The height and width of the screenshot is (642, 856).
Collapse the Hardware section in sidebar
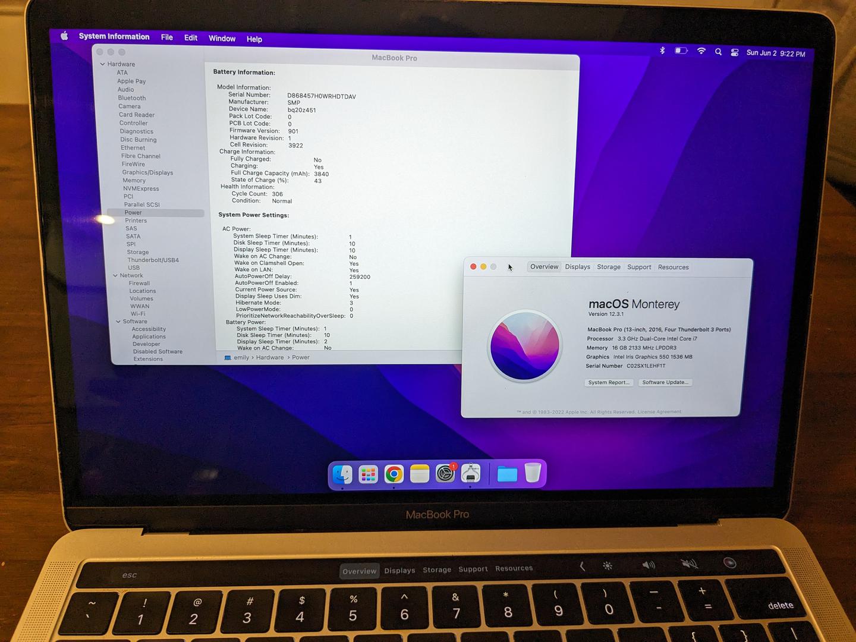tap(103, 64)
